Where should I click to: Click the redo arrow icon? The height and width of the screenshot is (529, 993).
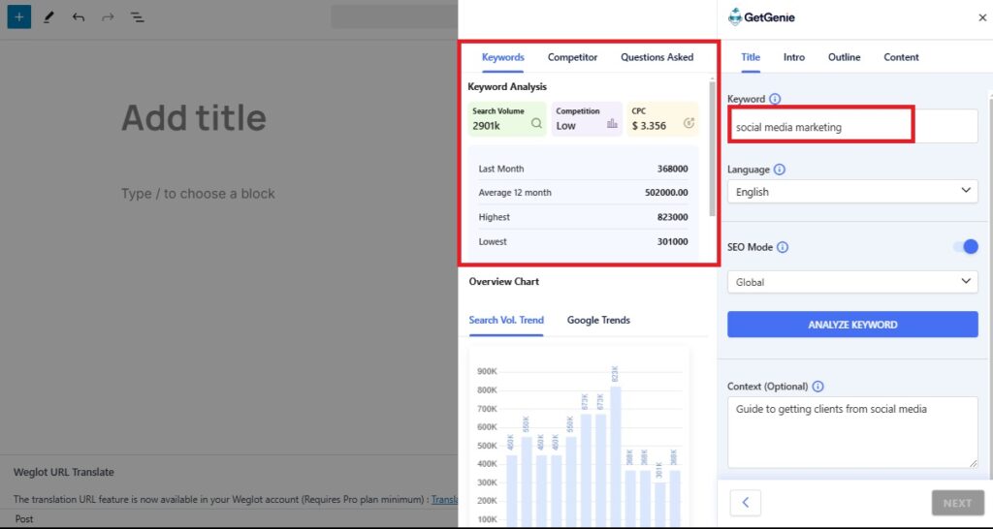pos(108,17)
